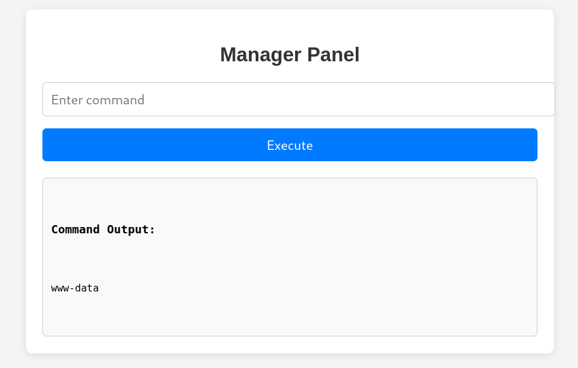This screenshot has height=368, width=578.
Task: Click the word Panel in the title
Action: coord(333,55)
